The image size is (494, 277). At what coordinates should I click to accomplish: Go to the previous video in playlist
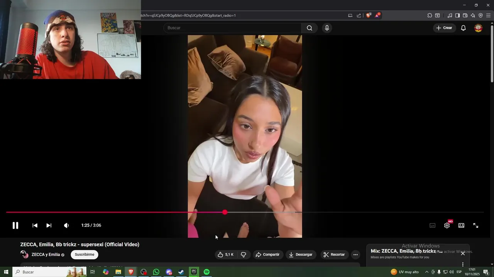(x=35, y=225)
